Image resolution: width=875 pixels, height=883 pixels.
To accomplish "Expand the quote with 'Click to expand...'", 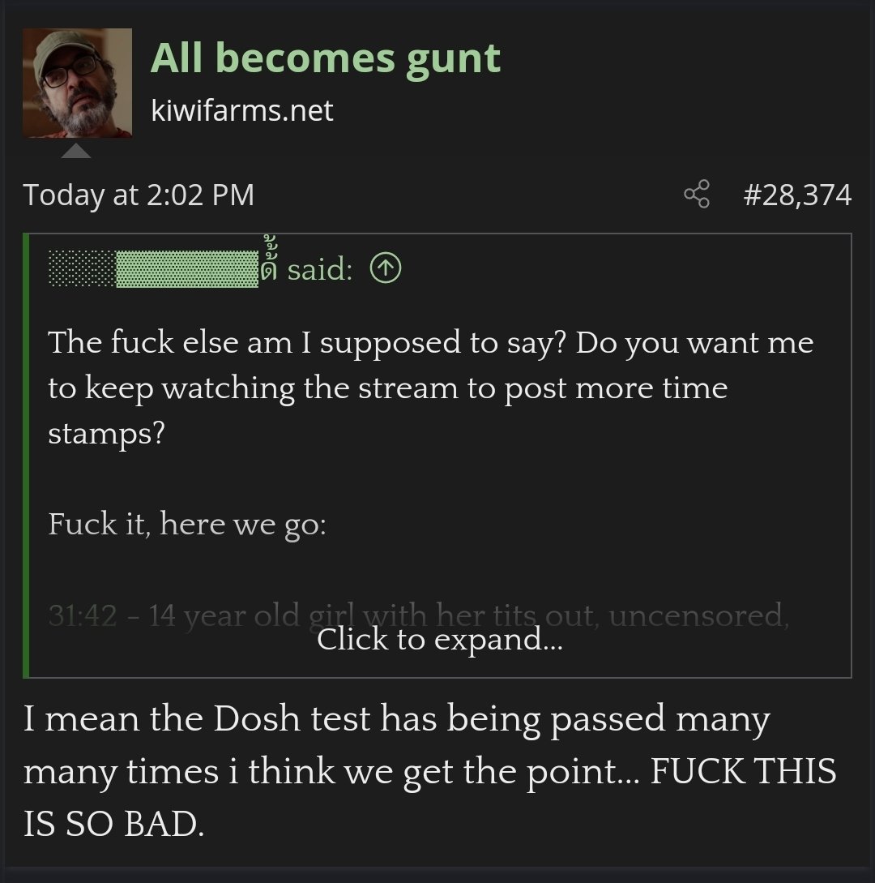I will coord(439,639).
